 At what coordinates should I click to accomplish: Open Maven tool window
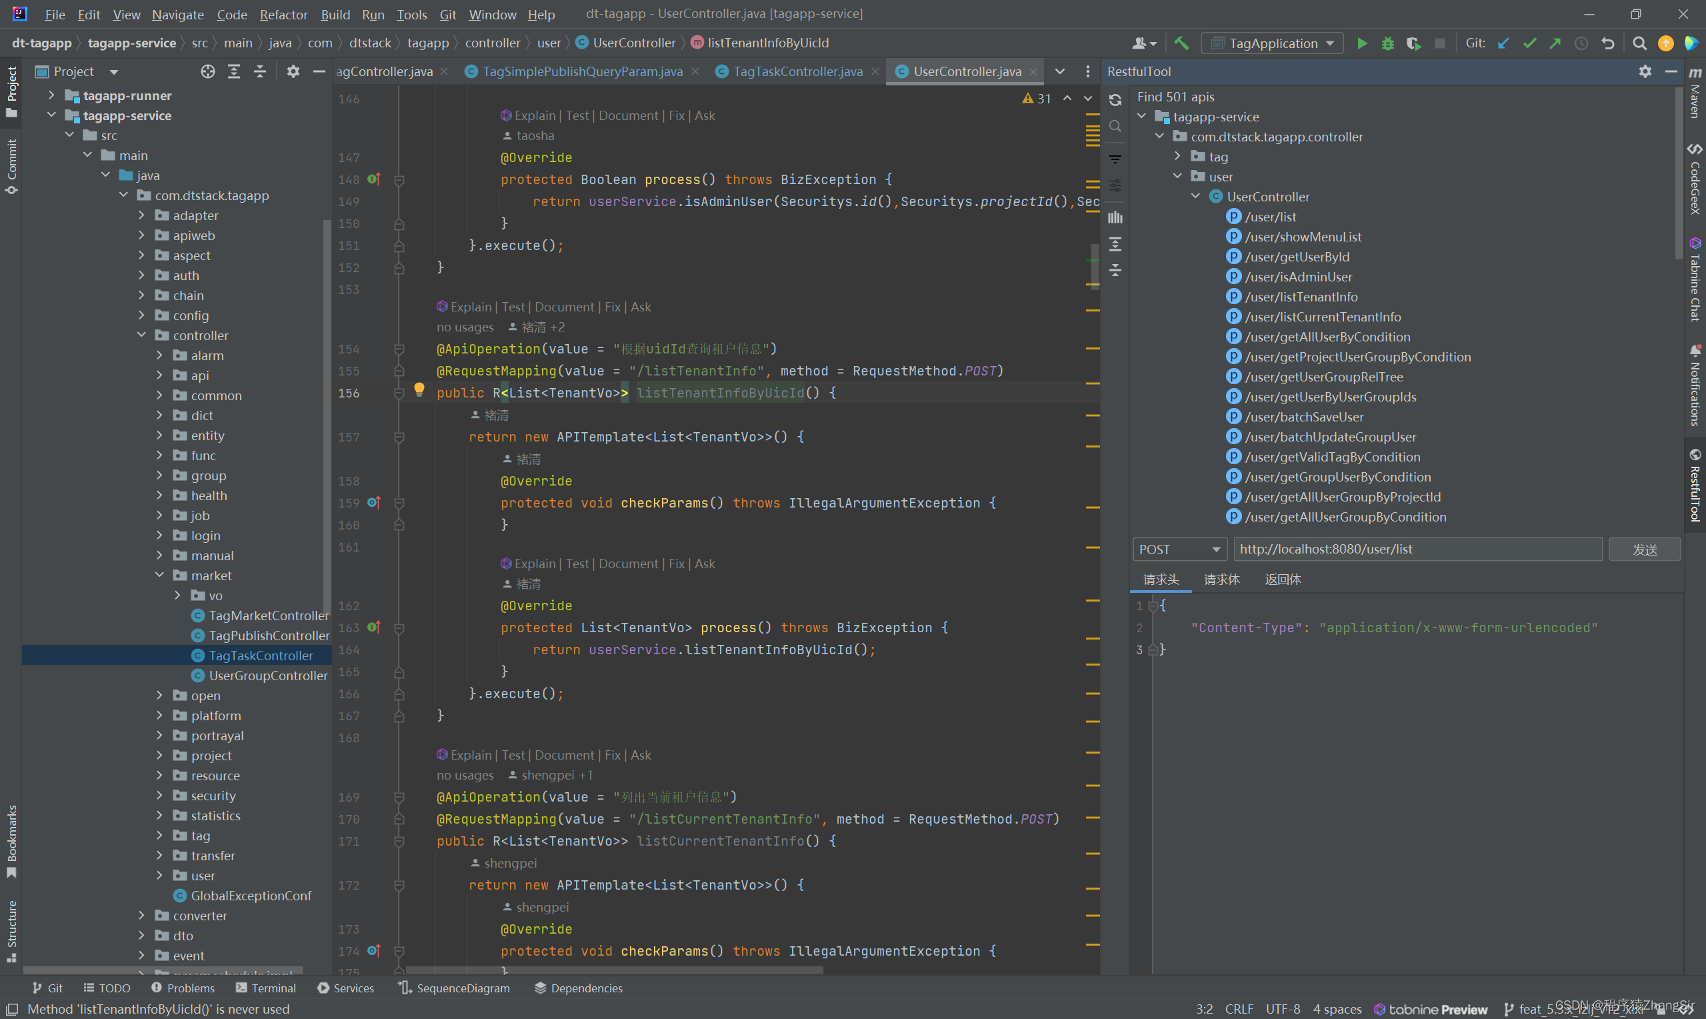tap(1695, 93)
